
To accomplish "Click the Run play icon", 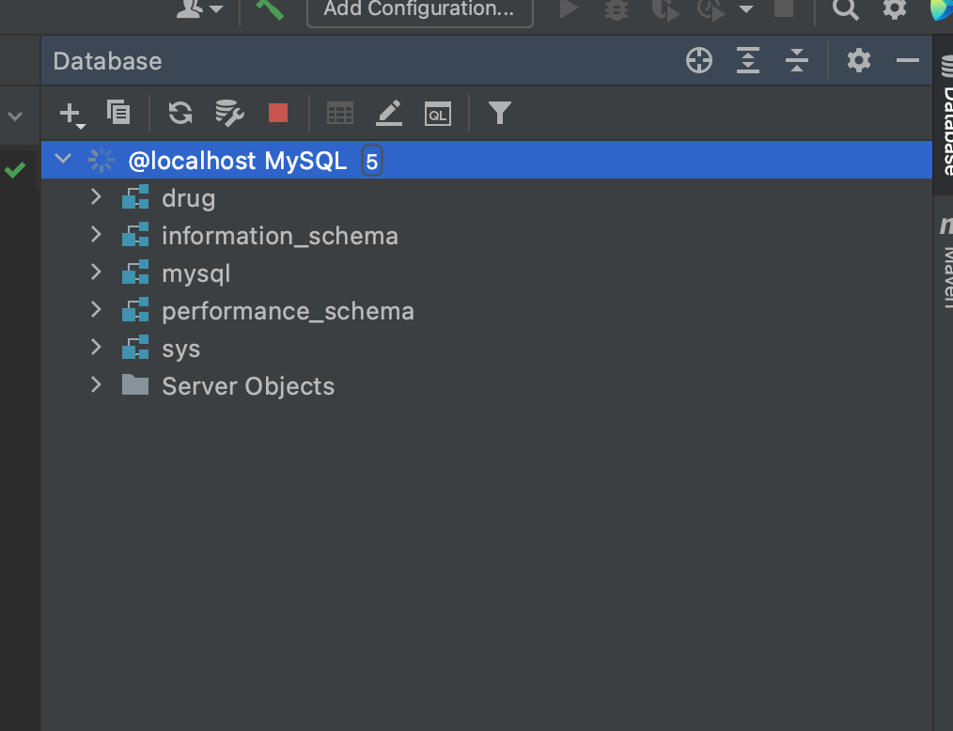I will [x=569, y=9].
